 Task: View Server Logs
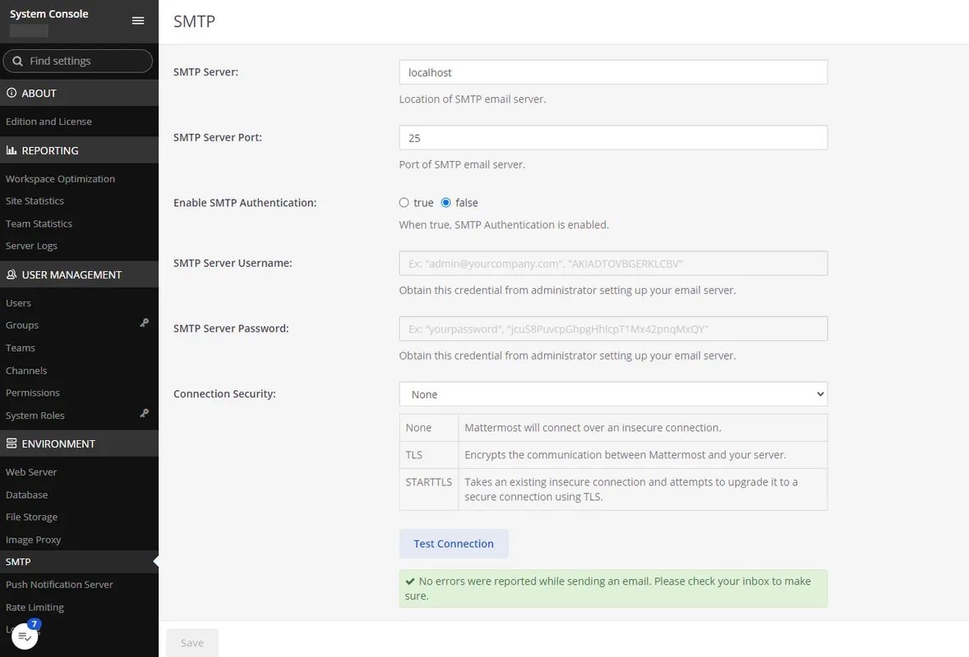[x=31, y=246]
